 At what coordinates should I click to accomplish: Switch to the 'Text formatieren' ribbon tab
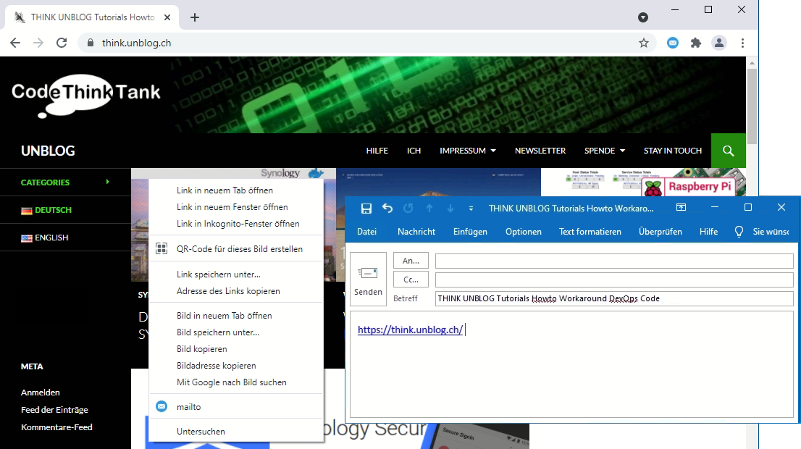point(590,232)
